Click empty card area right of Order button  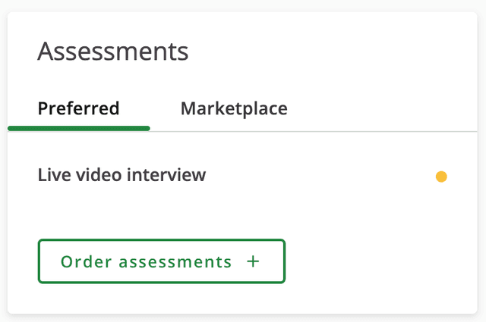[x=380, y=261]
